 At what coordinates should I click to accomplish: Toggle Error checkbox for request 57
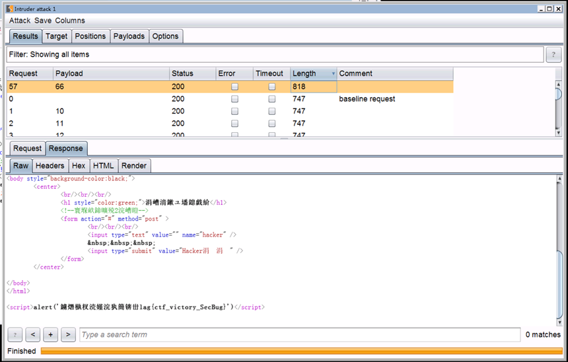pos(234,87)
